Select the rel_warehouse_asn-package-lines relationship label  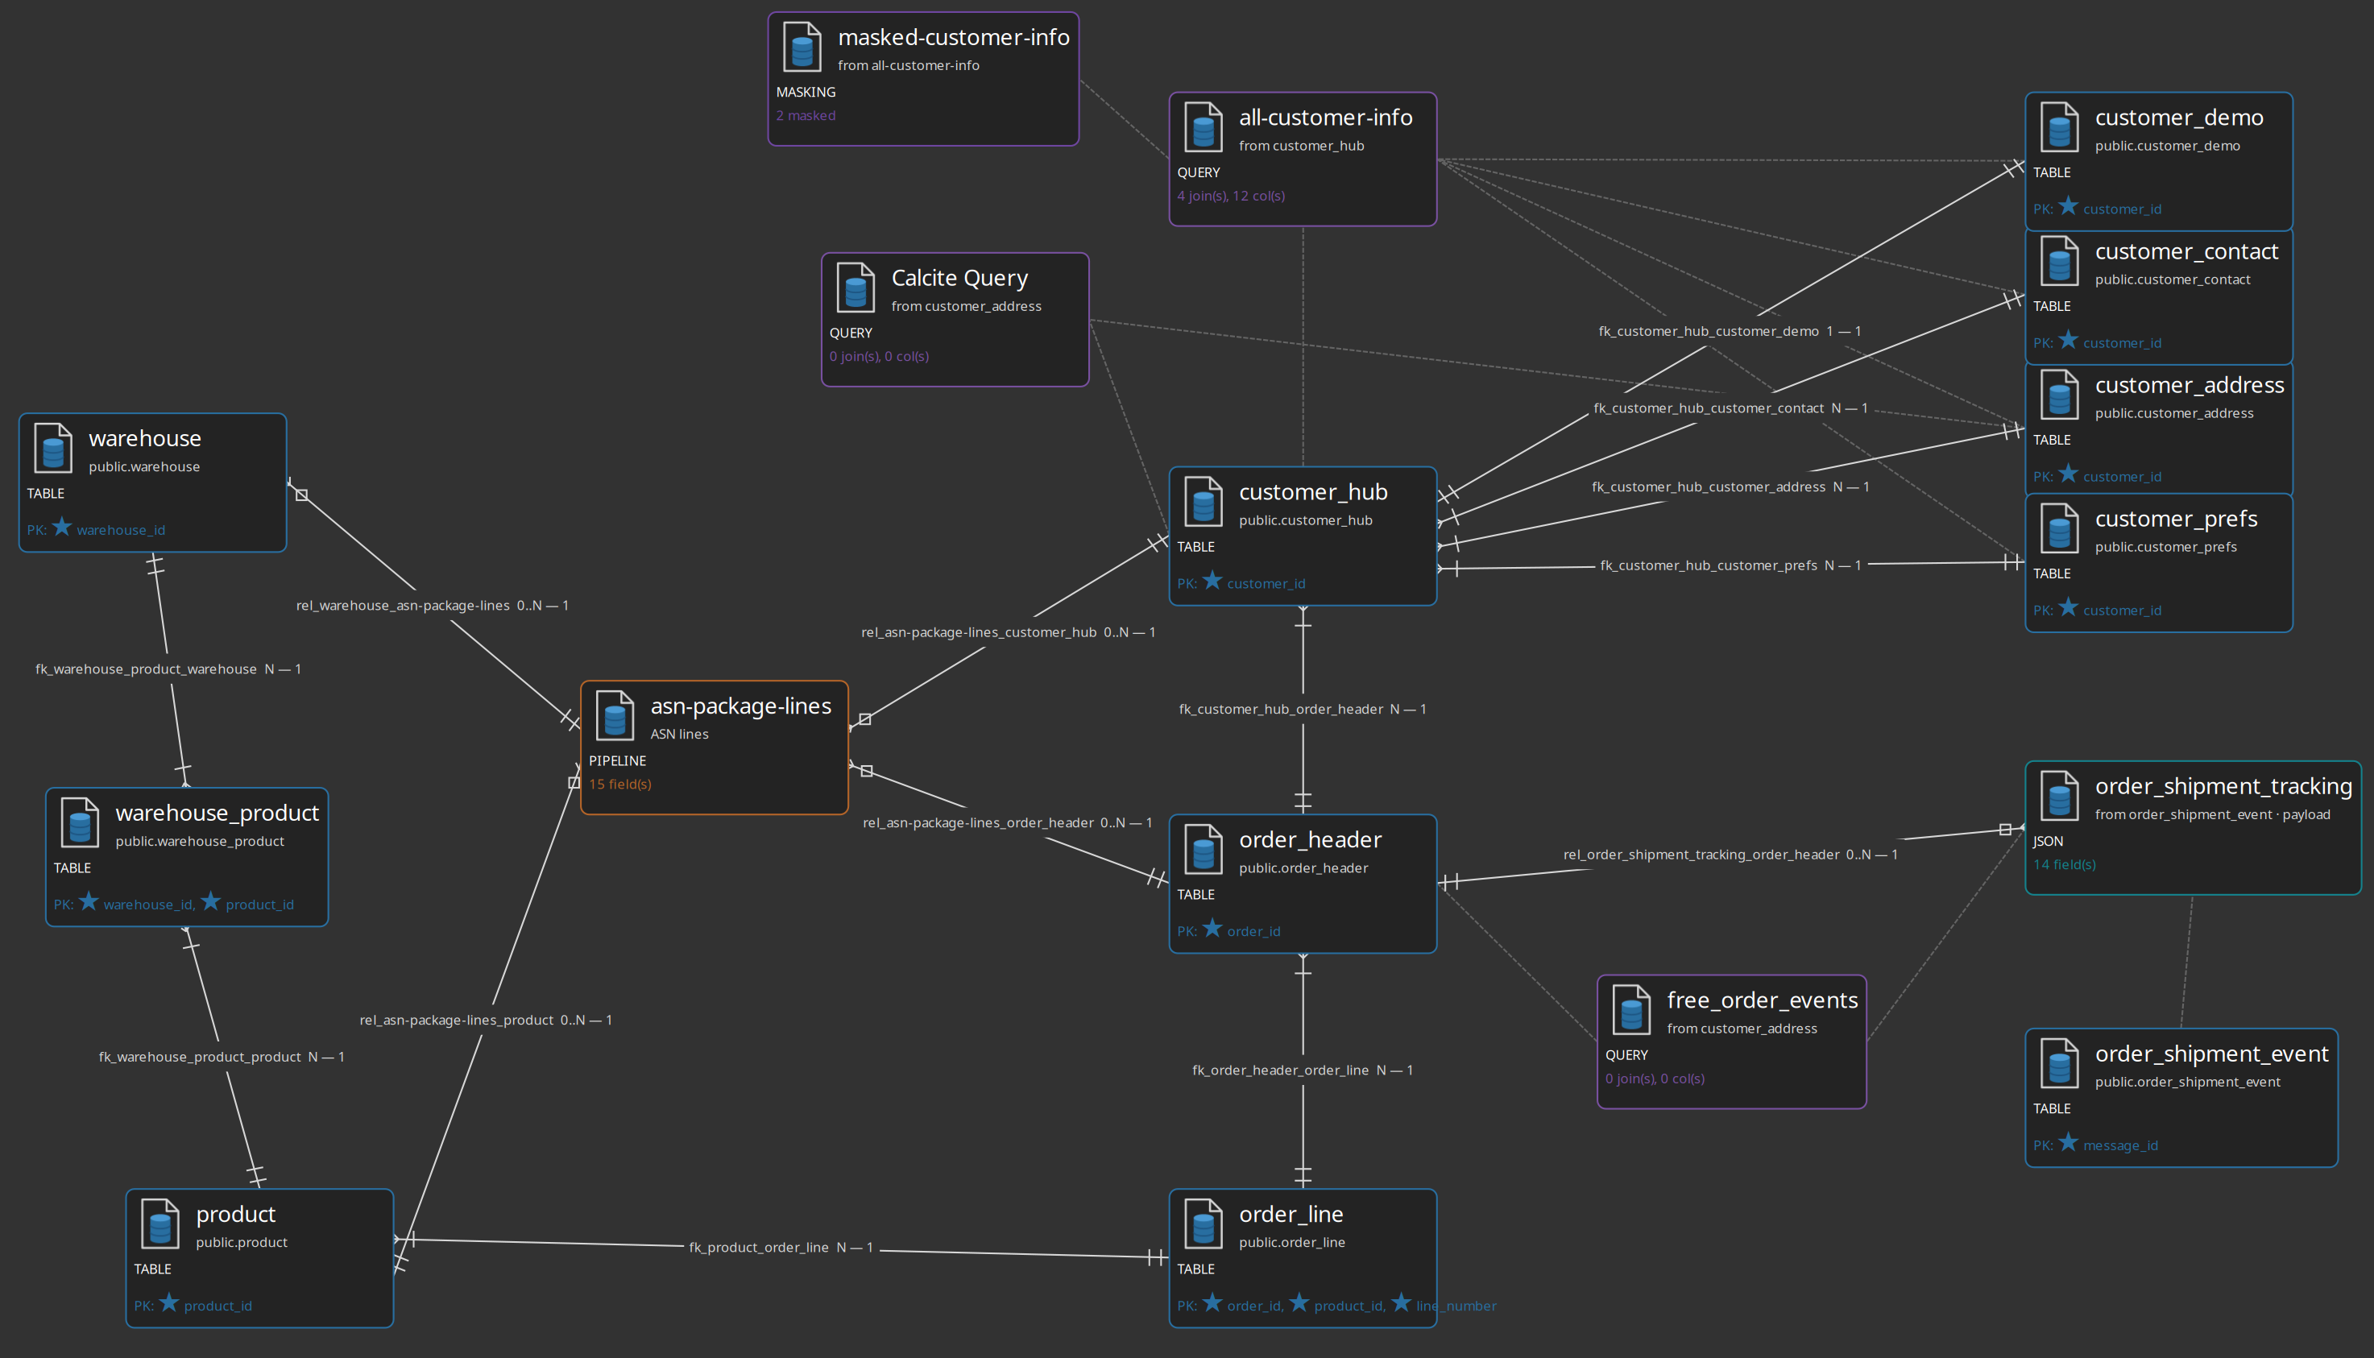point(433,607)
